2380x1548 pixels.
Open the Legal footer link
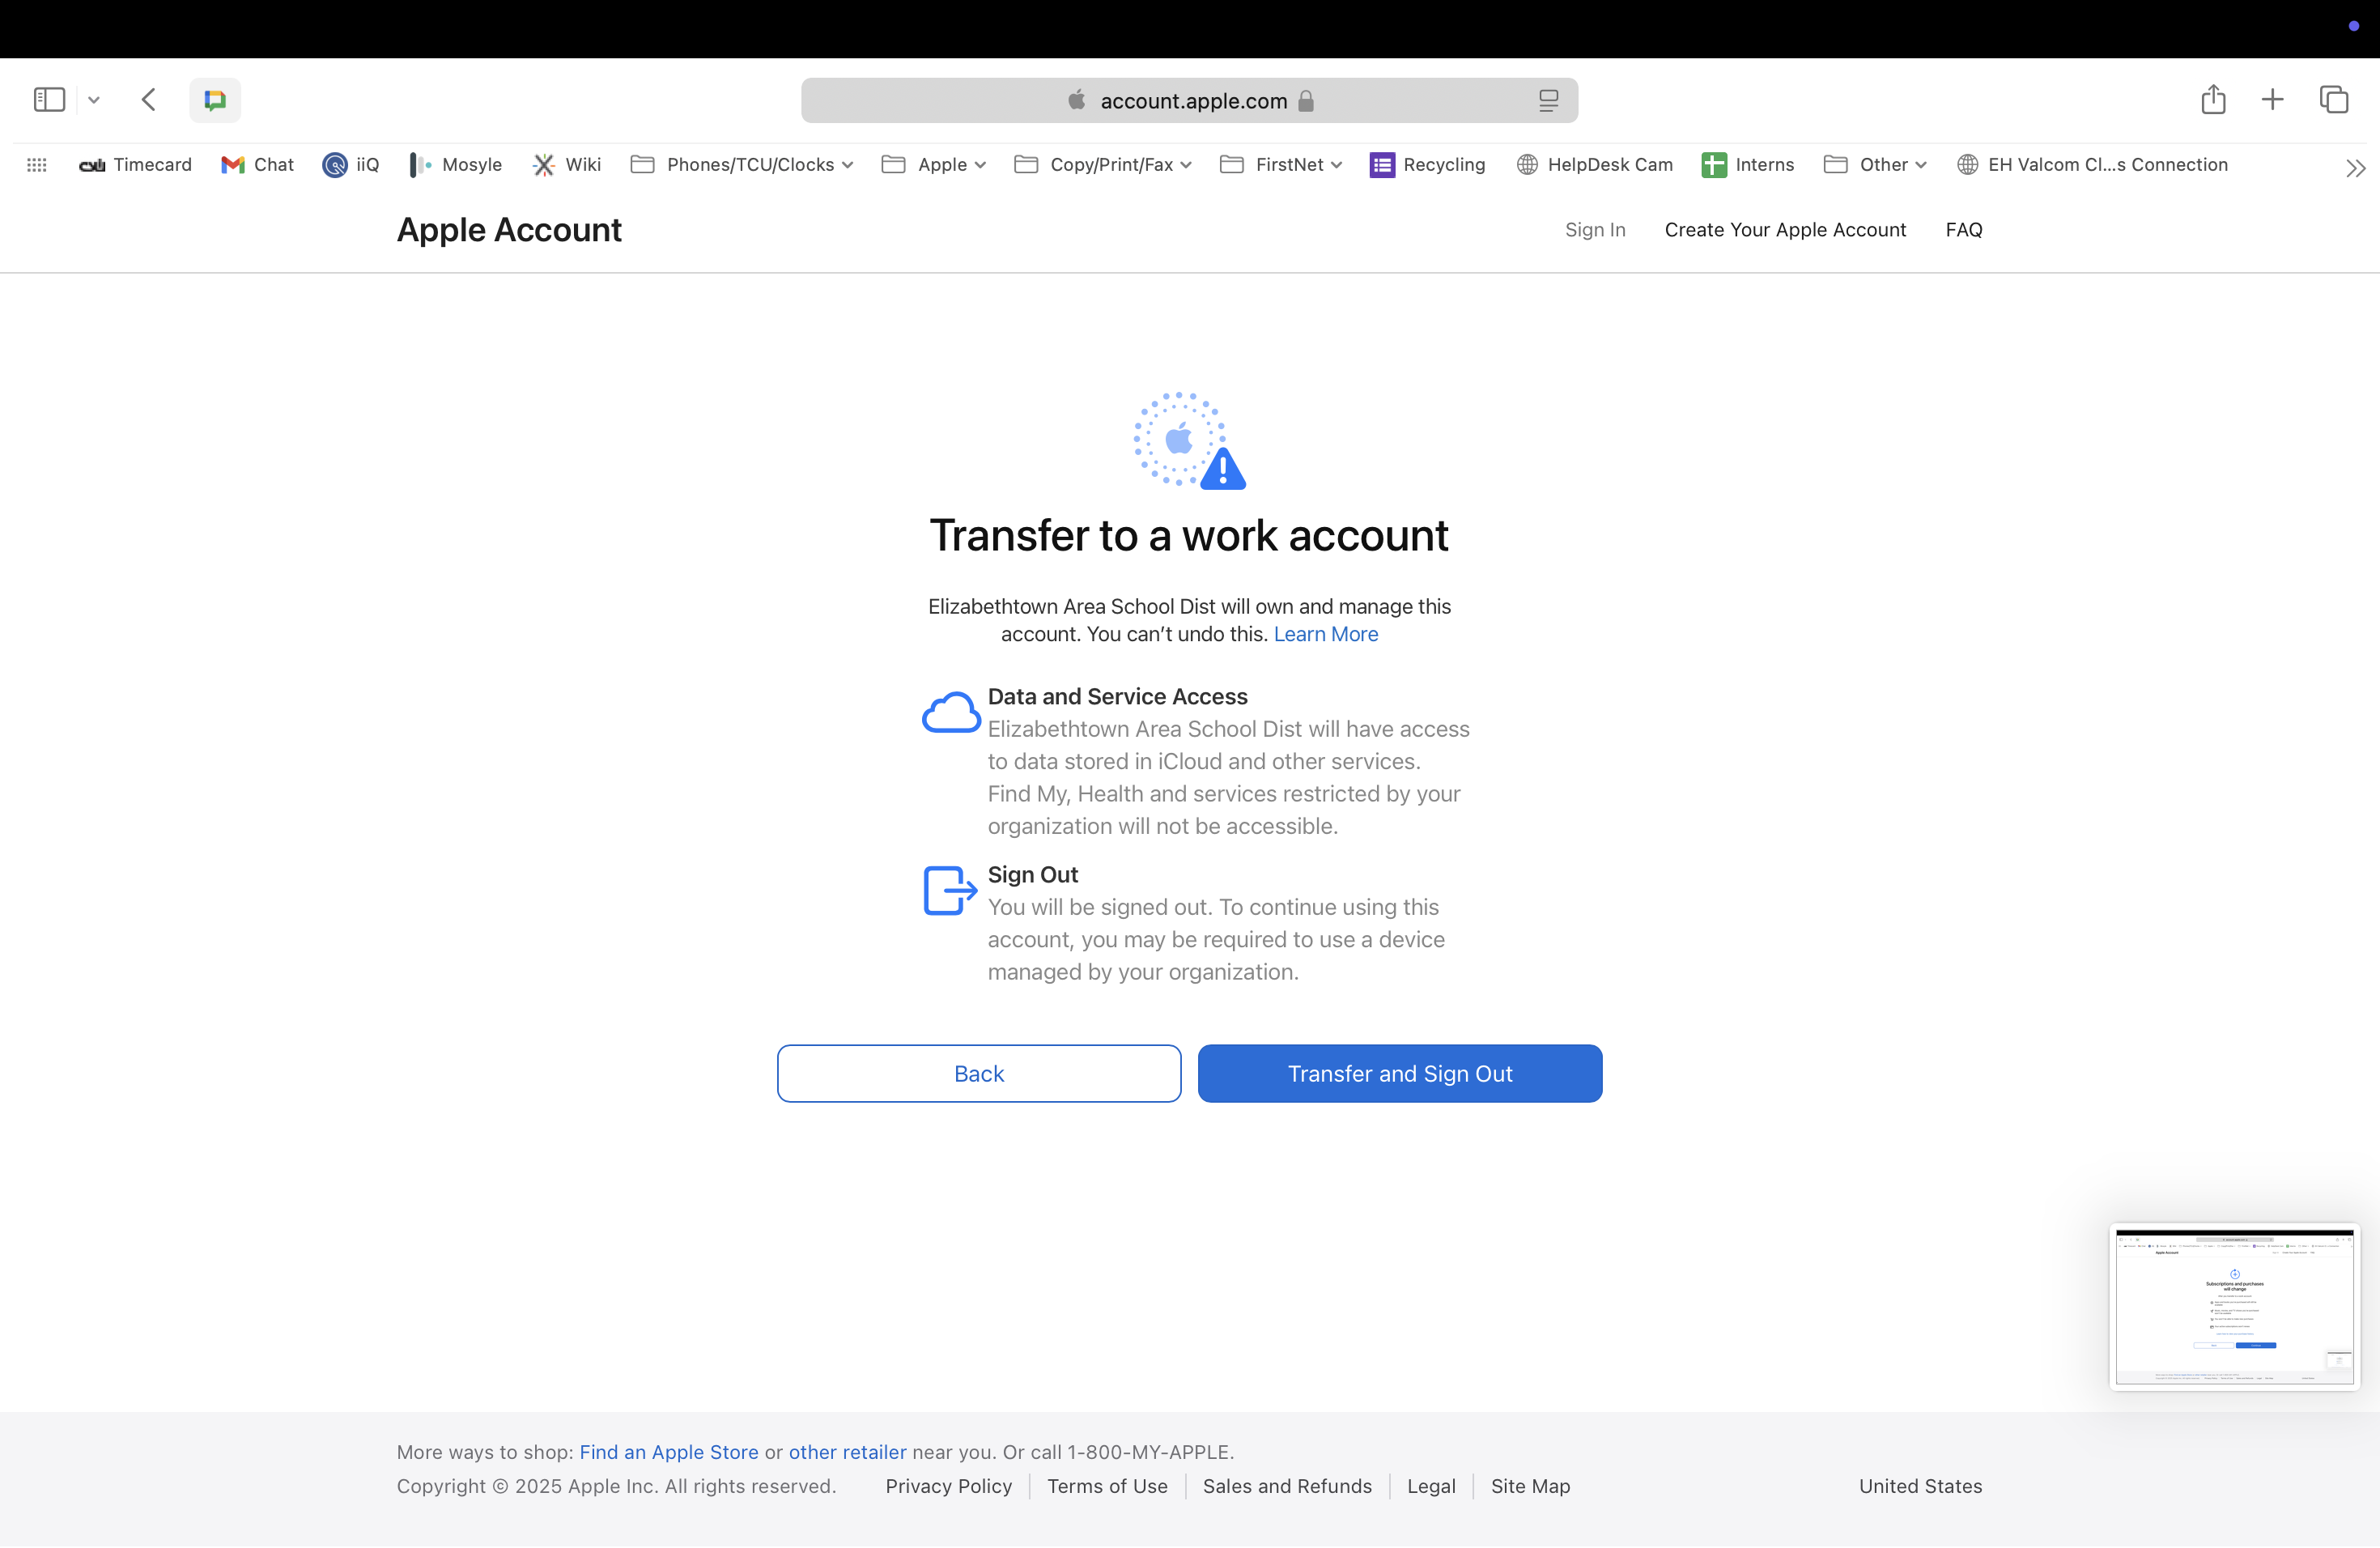click(1431, 1486)
